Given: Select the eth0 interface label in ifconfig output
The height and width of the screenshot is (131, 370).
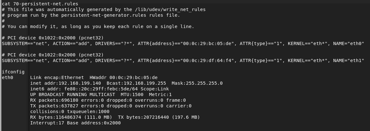Looking at the screenshot, I should point(8,77).
